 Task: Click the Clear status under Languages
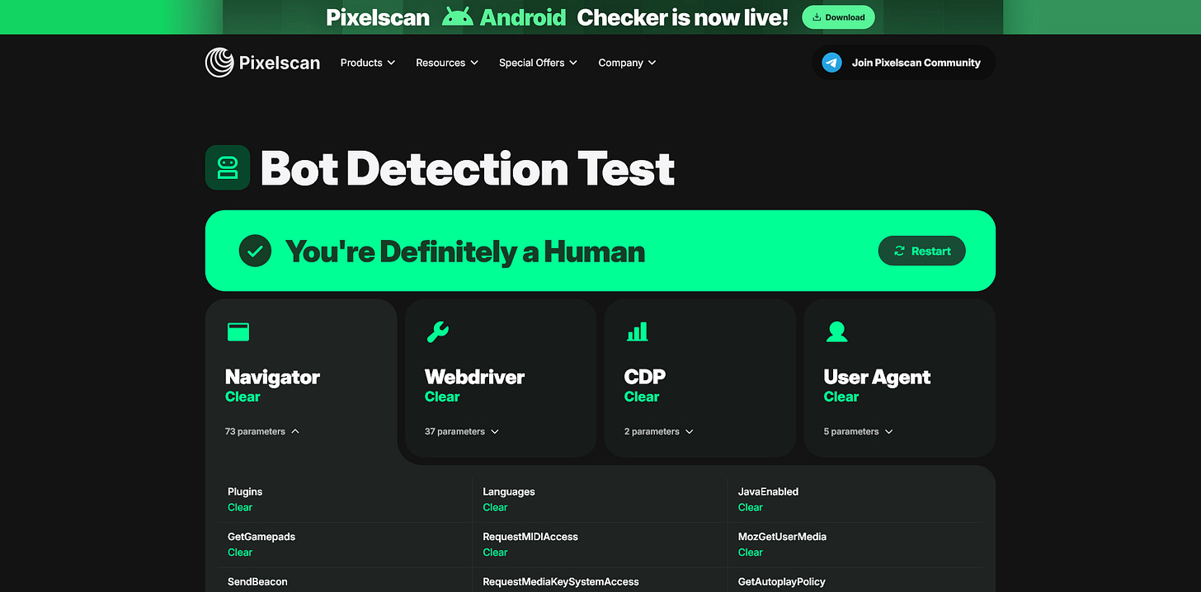coord(495,507)
